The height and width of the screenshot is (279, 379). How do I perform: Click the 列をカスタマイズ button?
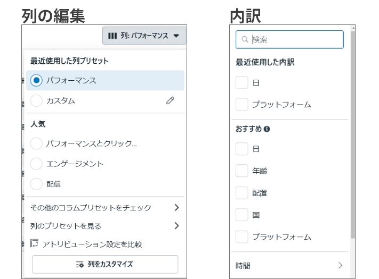(x=105, y=264)
